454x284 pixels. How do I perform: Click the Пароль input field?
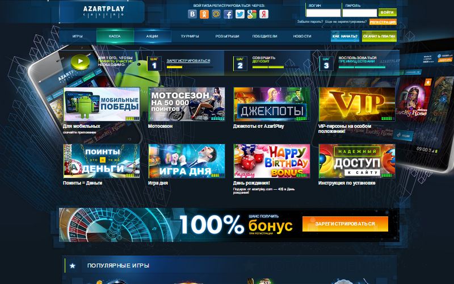(360, 12)
